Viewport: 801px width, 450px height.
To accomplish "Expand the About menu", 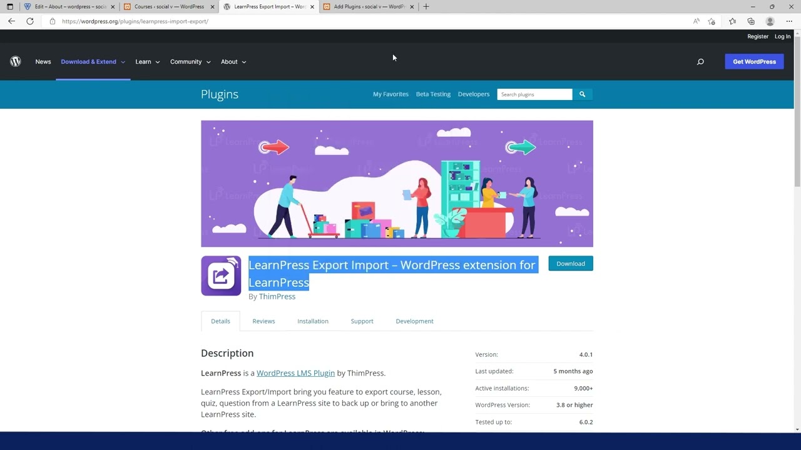I will pos(233,61).
